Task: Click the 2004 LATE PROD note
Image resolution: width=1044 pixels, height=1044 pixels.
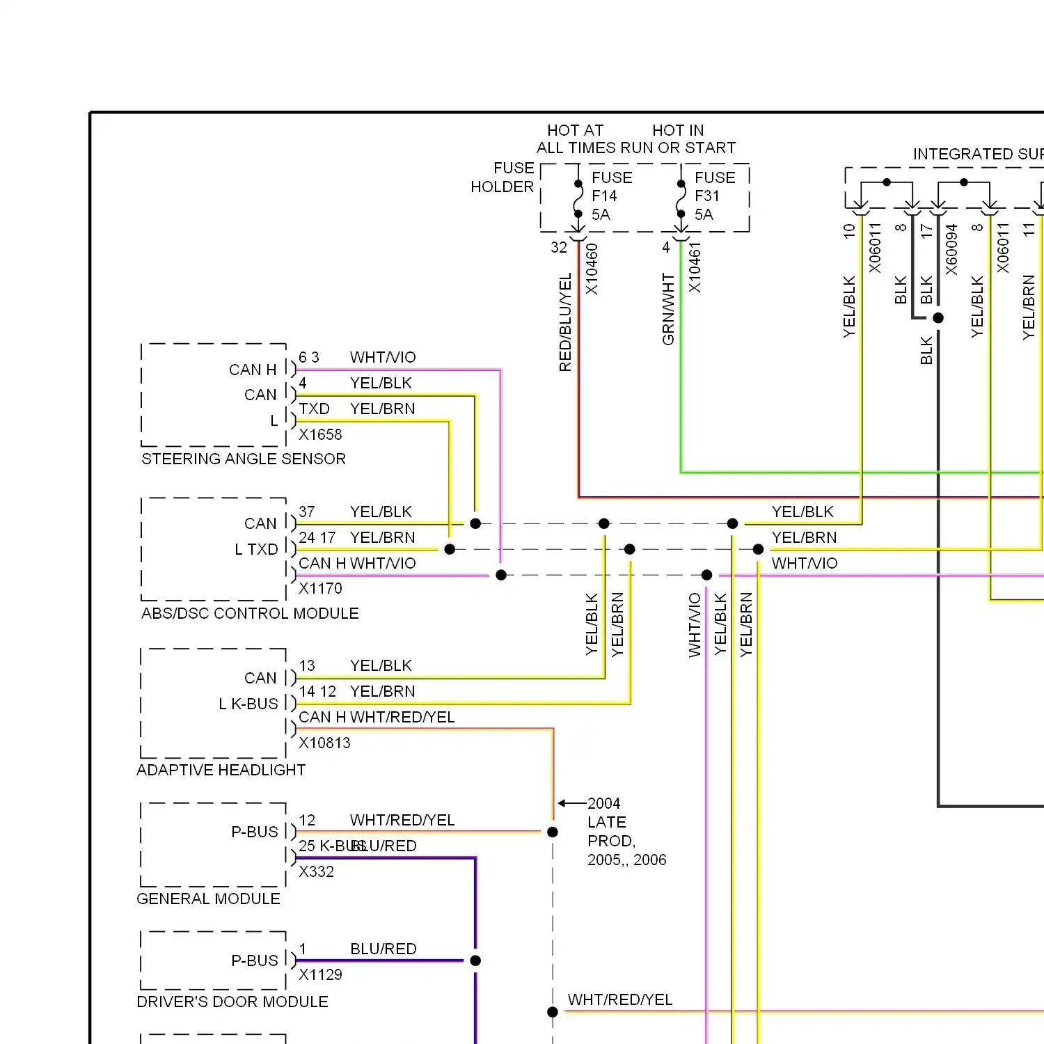Action: [626, 832]
